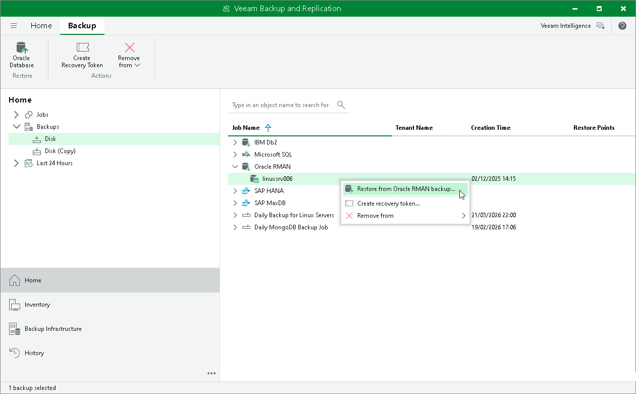This screenshot has width=636, height=394.
Task: Open the Home navigation view
Action: [x=110, y=280]
